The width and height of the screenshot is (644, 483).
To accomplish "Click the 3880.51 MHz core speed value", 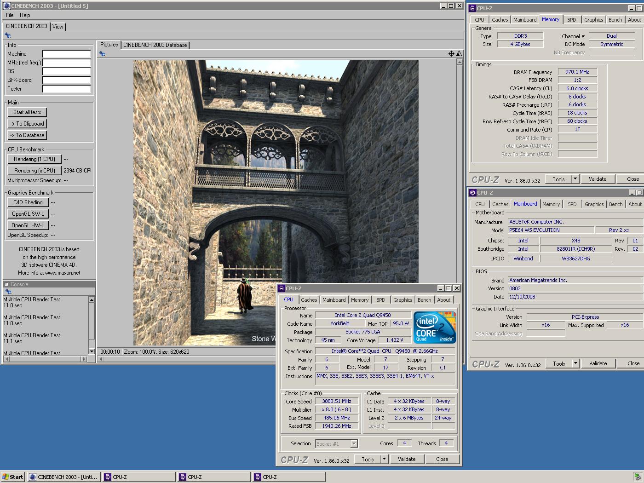I will (336, 401).
